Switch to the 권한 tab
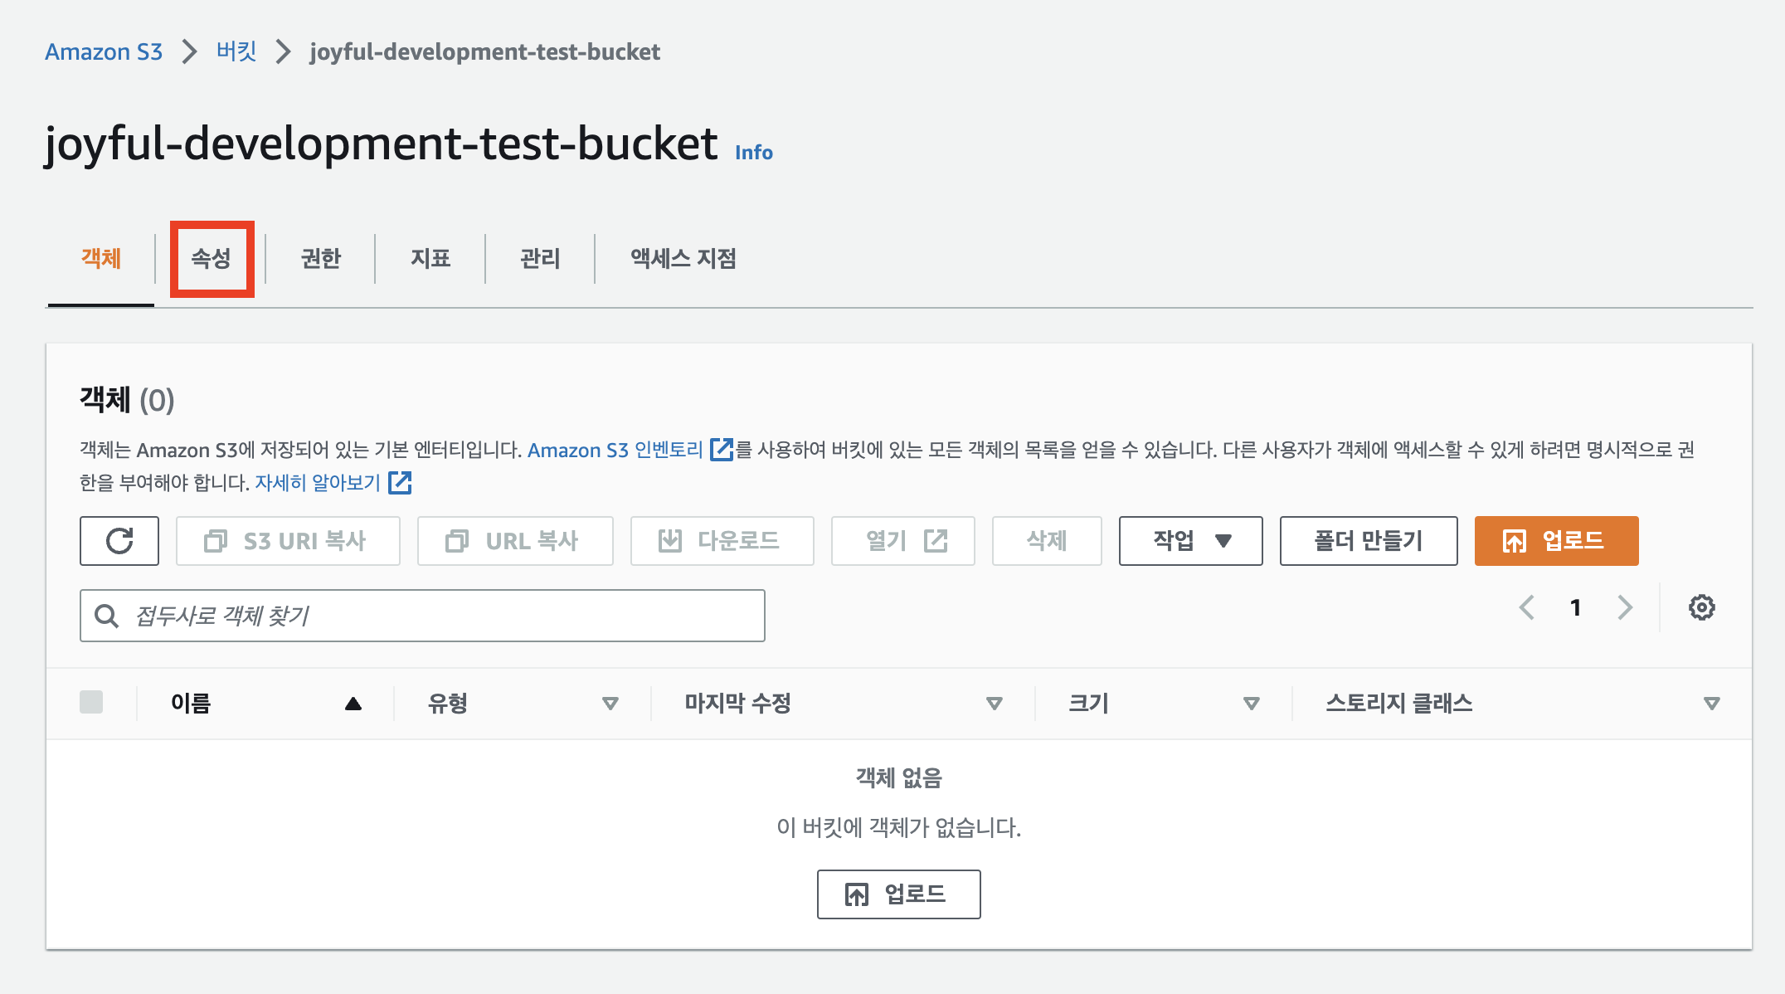This screenshot has width=1785, height=994. click(x=321, y=259)
